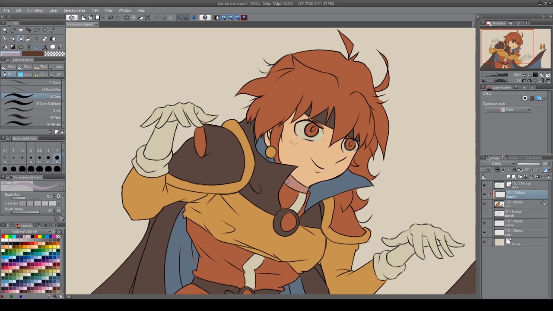Delete layer with trash icon

(548, 177)
